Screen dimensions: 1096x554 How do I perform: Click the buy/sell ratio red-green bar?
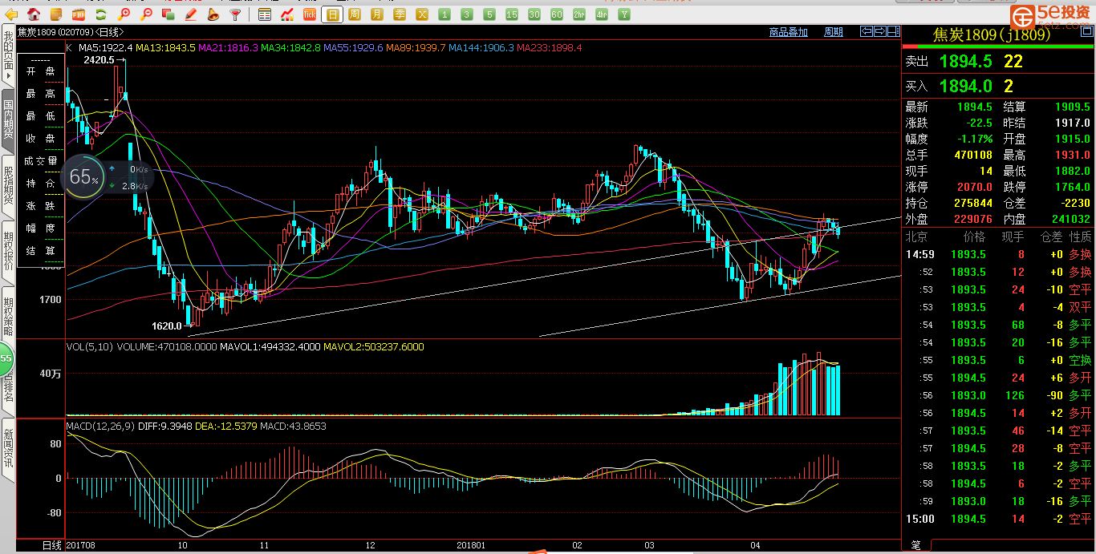[998, 47]
